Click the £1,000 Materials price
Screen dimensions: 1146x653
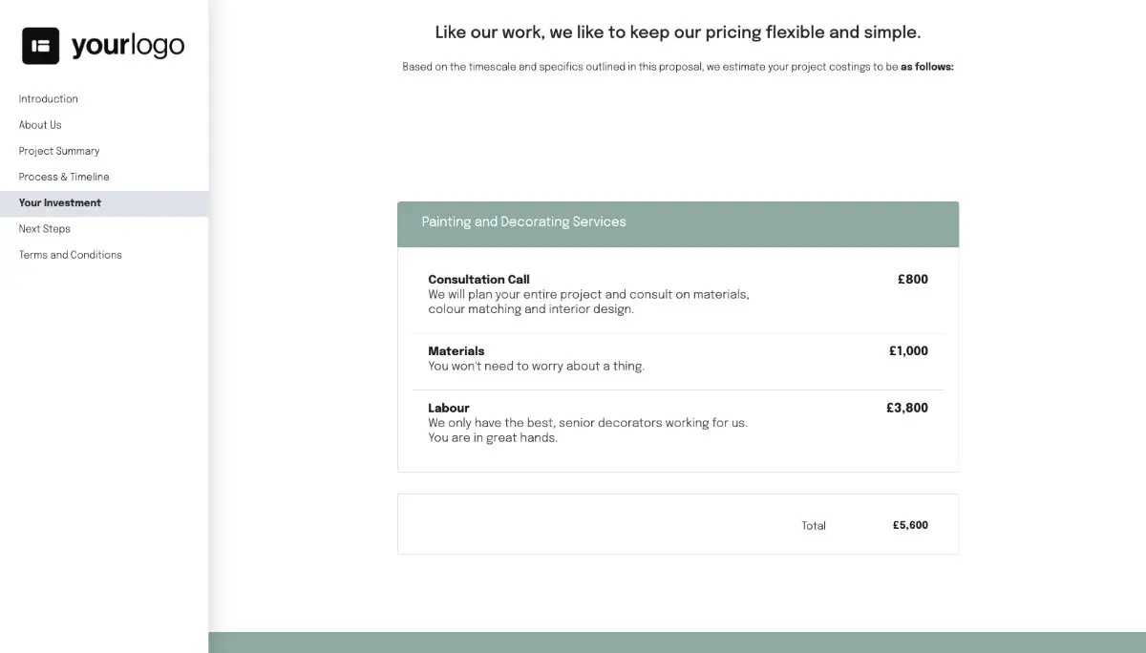click(x=908, y=350)
